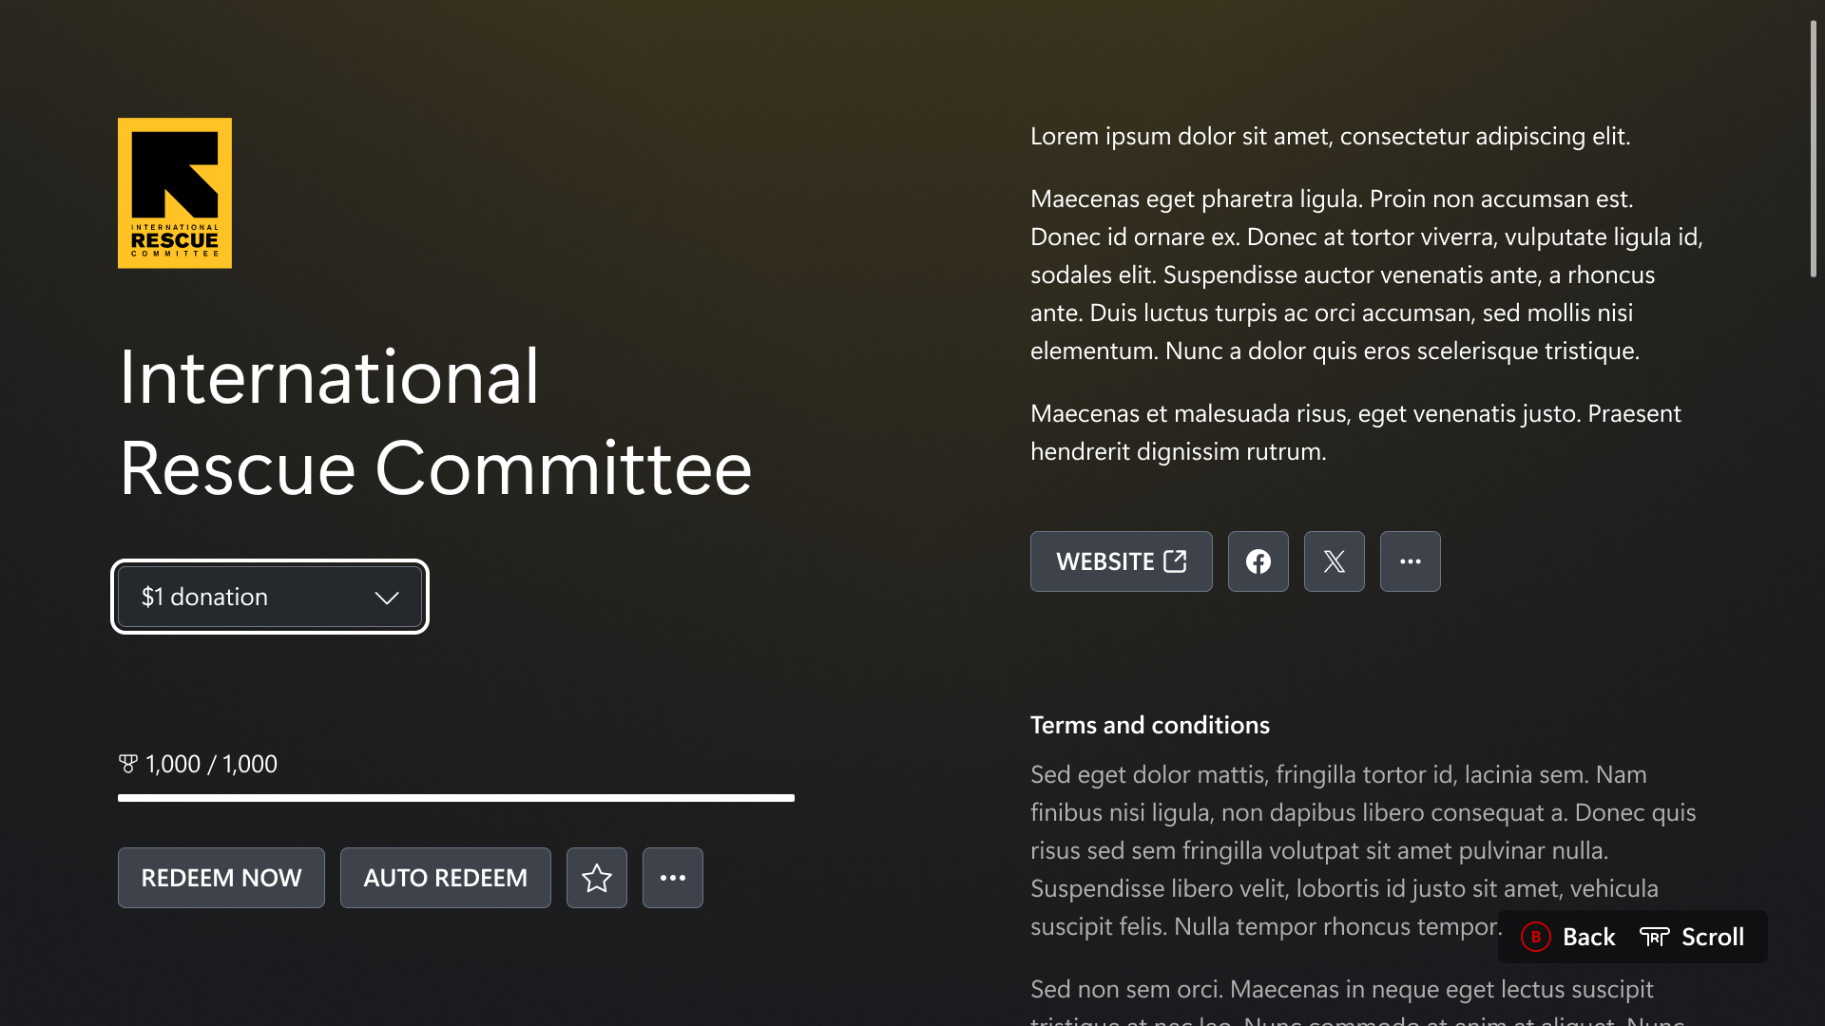
Task: Open more options beside star button
Action: (673, 878)
